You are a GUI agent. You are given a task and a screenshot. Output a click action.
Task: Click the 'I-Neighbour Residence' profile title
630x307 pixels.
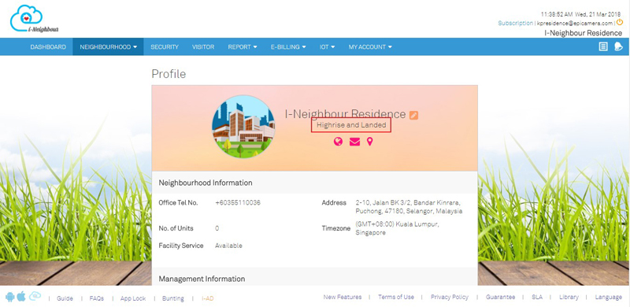[345, 114]
